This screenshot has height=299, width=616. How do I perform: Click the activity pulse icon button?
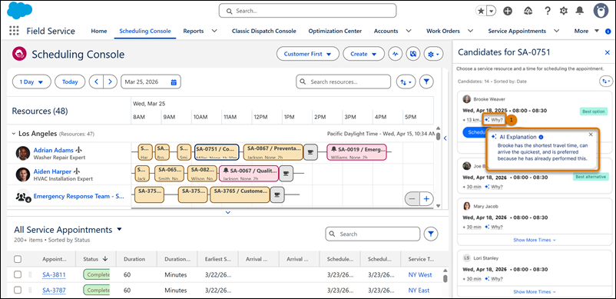tap(396, 54)
